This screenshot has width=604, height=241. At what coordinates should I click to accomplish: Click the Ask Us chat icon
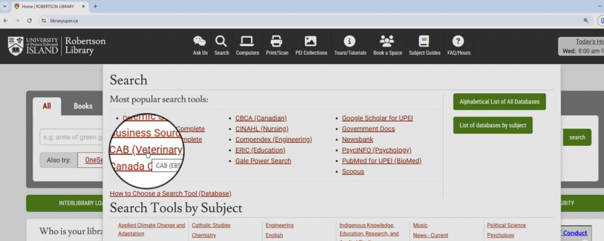(200, 41)
